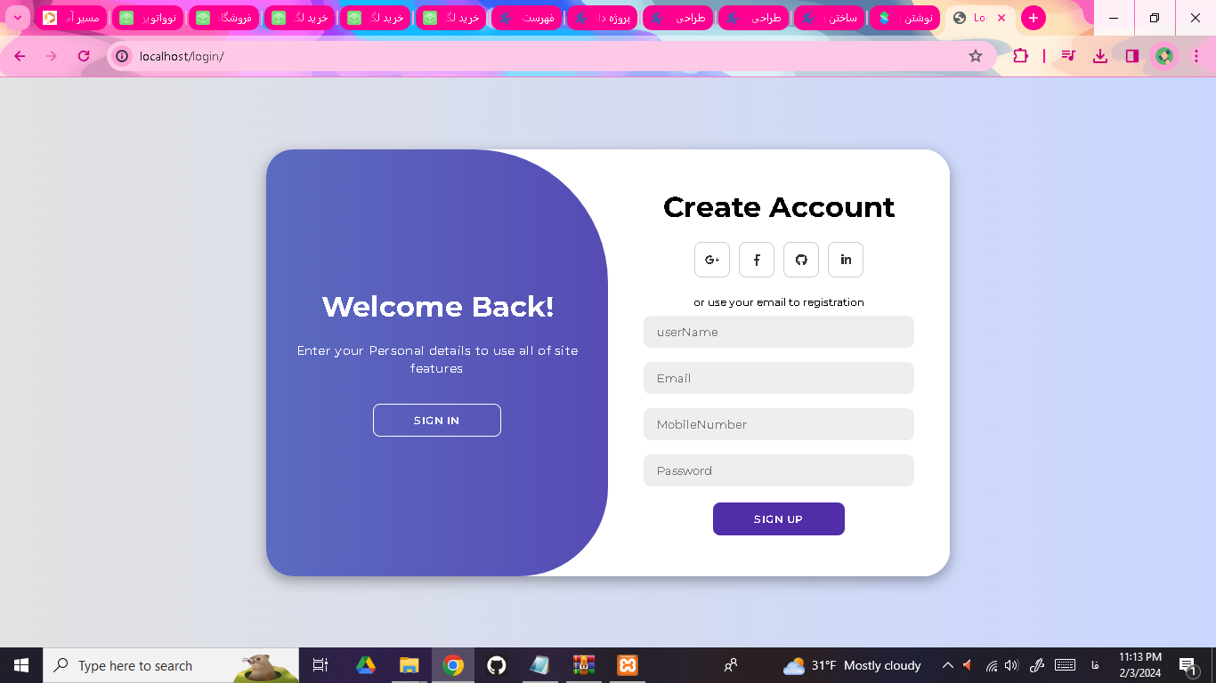Expand the tab search dropdown arrow
Screen dimensions: 1216x683
[x=17, y=18]
